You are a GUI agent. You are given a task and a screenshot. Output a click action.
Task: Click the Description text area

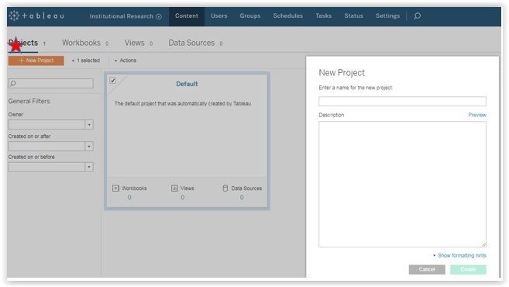(x=403, y=185)
